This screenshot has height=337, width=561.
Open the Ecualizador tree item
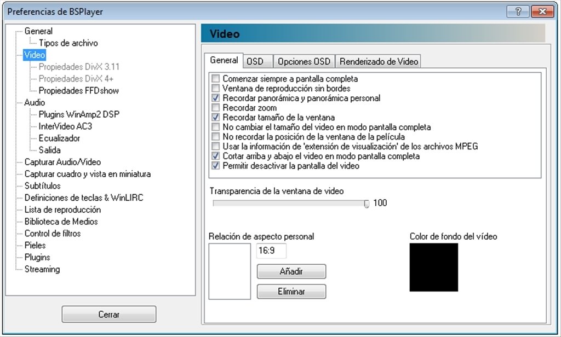point(59,138)
